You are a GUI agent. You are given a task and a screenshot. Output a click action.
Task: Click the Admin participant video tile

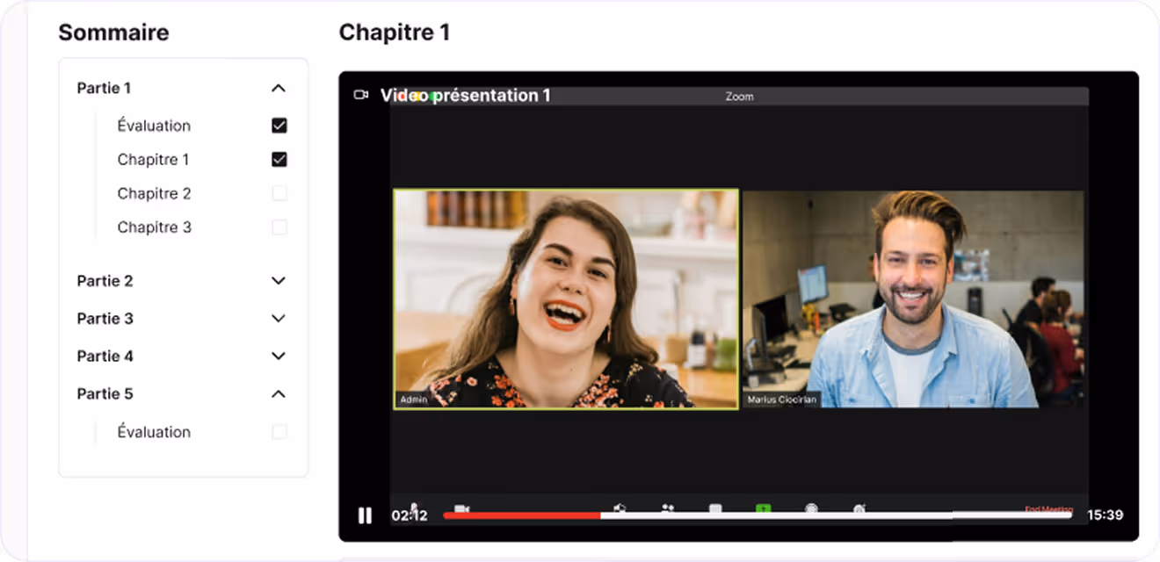click(566, 299)
